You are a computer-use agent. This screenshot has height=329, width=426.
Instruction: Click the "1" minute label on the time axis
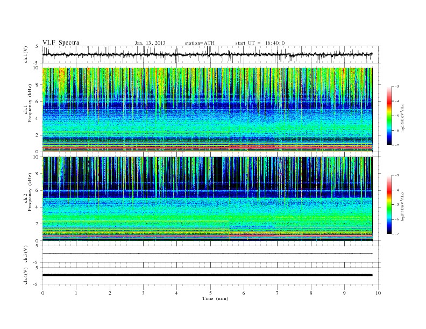(x=76, y=293)
